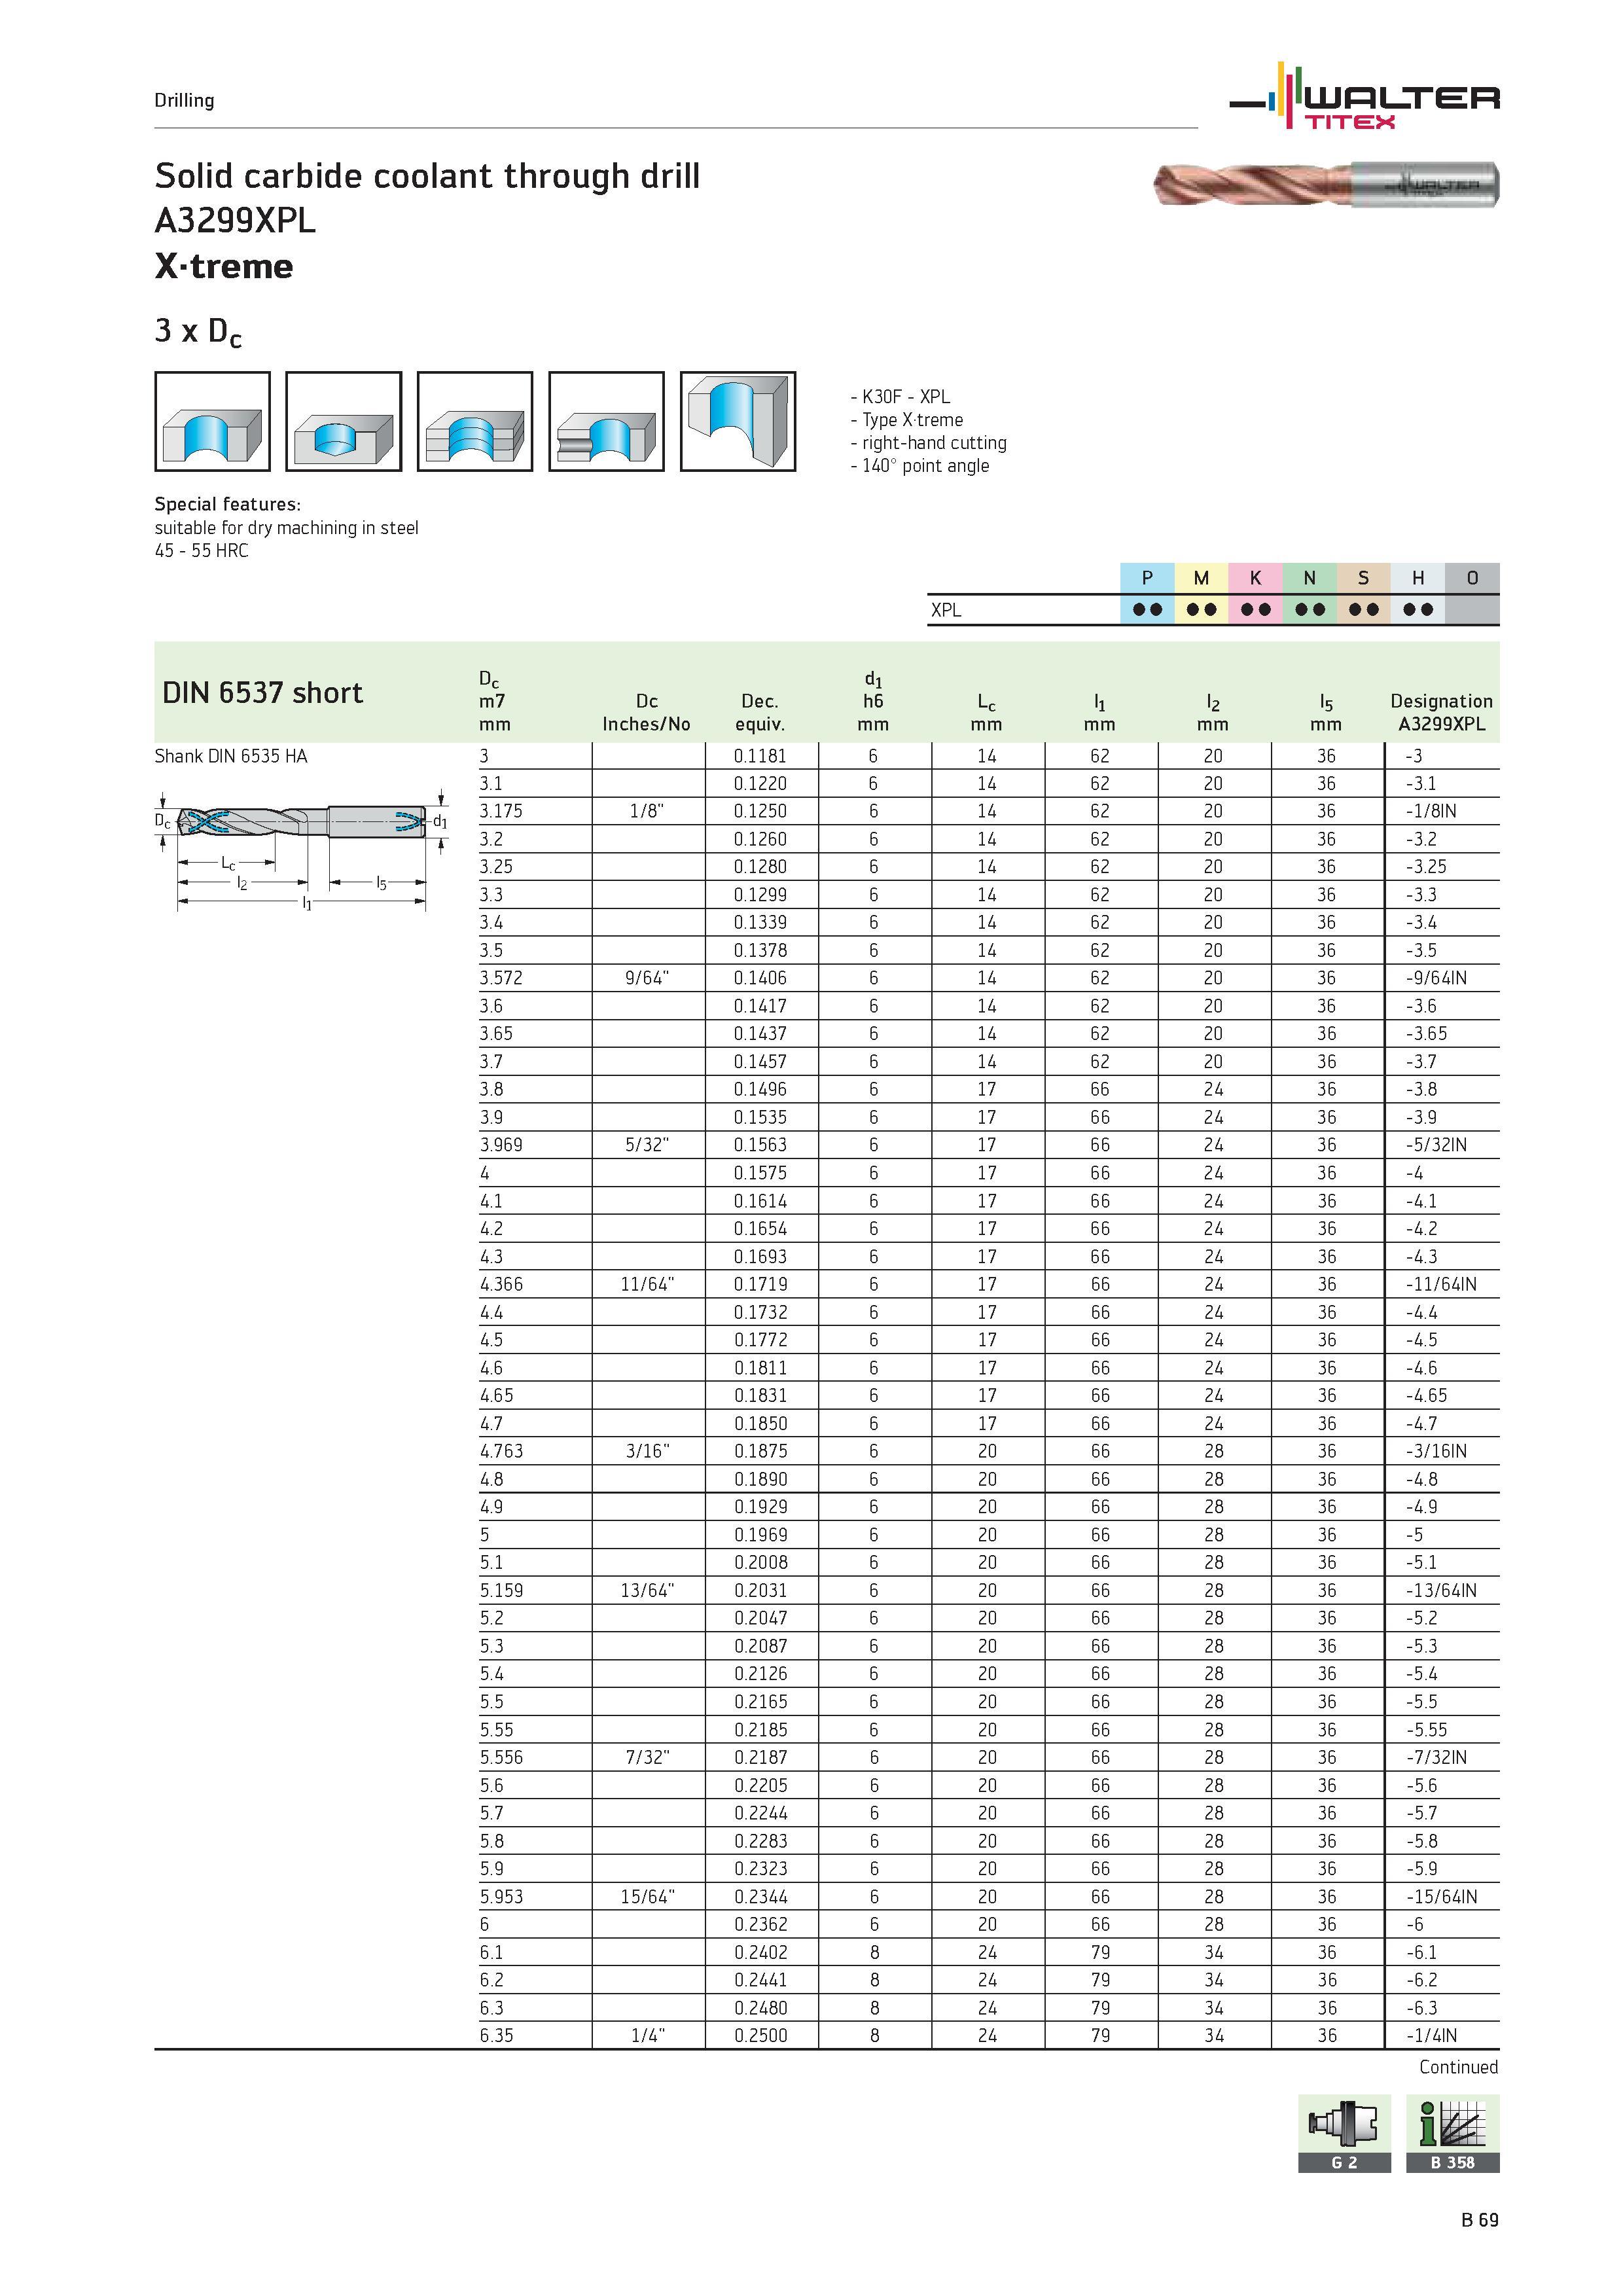Open the B 358 cutting data info icon
1623x2296 pixels.
pyautogui.click(x=1453, y=2133)
